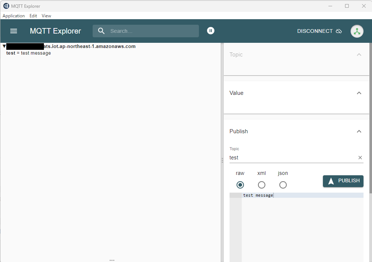372x262 pixels.
Task: Click the Value panel header label
Action: (x=236, y=93)
